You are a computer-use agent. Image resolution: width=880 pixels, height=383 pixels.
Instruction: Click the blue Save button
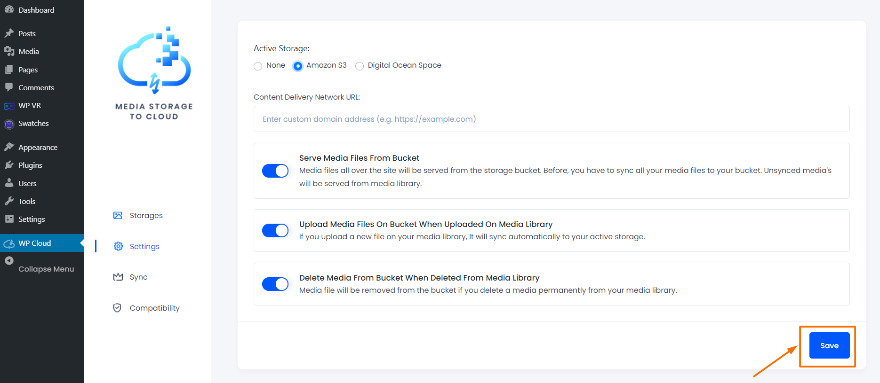click(x=829, y=345)
